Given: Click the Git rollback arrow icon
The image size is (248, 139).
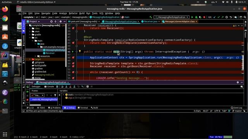Looking at the screenshot, I should coord(231,17).
